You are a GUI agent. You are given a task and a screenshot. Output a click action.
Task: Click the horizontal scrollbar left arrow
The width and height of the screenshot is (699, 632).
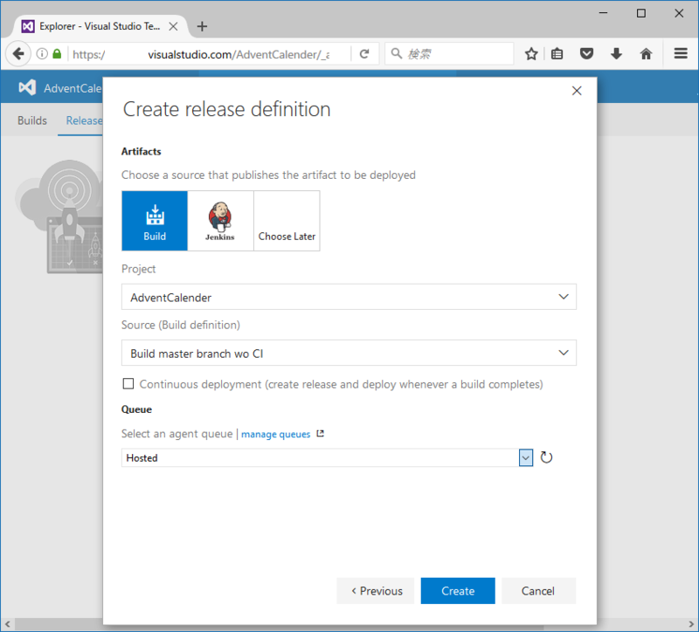click(7, 624)
